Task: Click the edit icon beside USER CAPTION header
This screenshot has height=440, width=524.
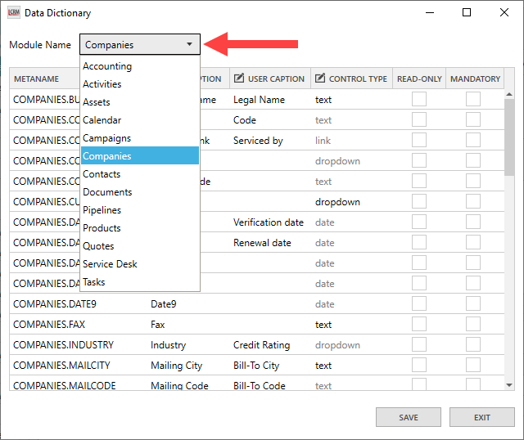Action: 239,79
